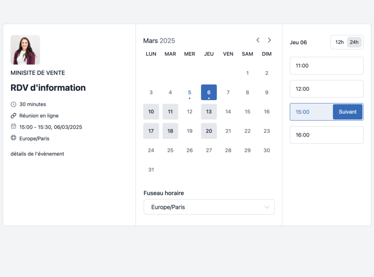This screenshot has width=374, height=277.
Task: Click the calendar icon beside the booking time
Action: (x=14, y=127)
